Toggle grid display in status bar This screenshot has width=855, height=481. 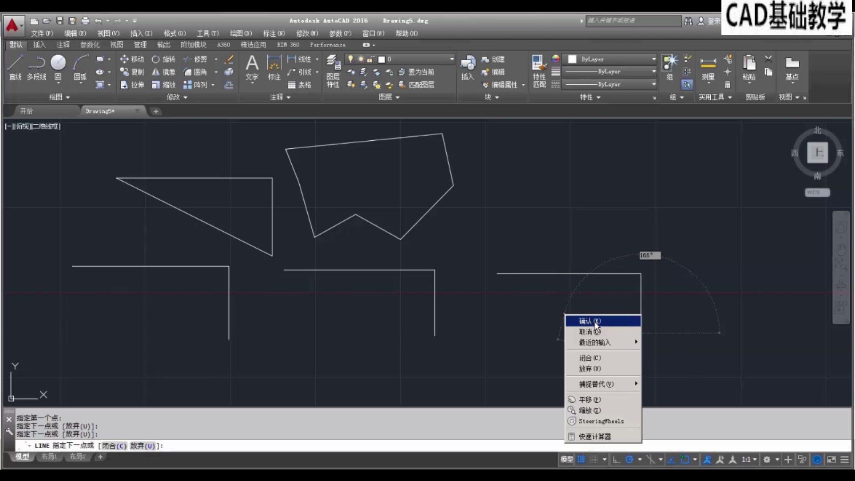pos(582,460)
